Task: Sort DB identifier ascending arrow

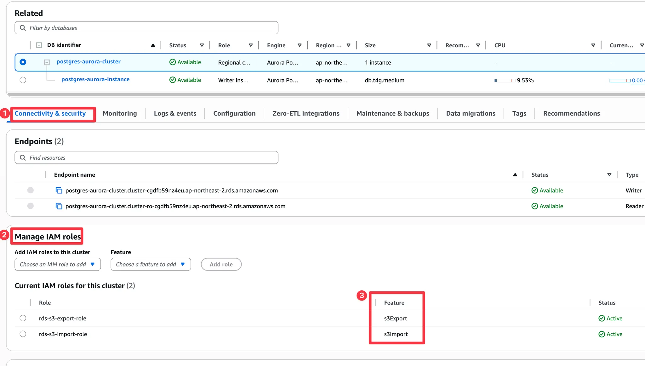Action: coord(153,45)
